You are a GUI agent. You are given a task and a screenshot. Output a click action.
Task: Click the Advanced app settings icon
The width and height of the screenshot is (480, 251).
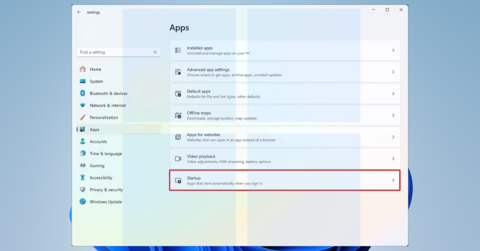click(178, 72)
